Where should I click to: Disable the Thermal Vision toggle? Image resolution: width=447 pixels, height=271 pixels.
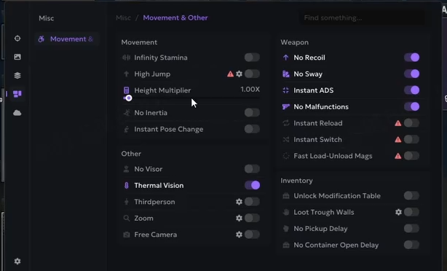click(x=252, y=185)
